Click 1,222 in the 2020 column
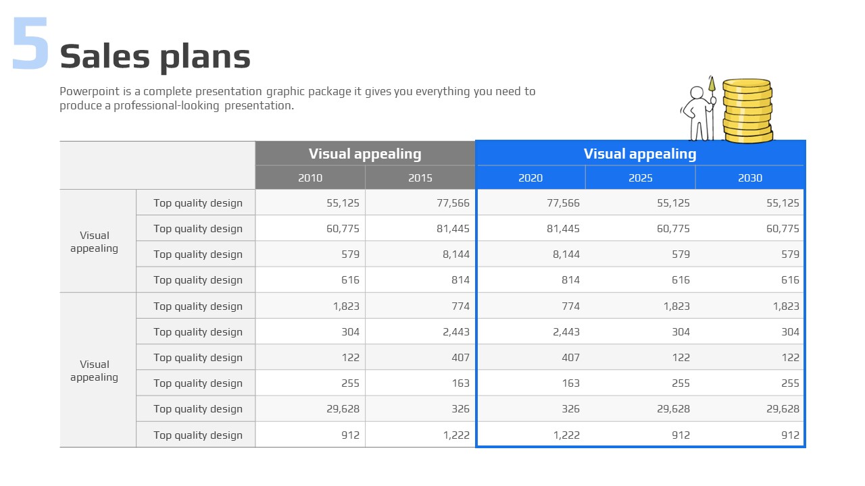Screen dimensions: 865x486 click(x=566, y=435)
